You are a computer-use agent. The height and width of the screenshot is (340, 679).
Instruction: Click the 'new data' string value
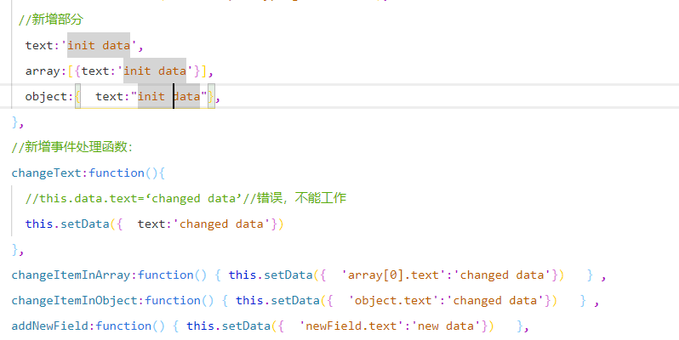[x=446, y=326]
